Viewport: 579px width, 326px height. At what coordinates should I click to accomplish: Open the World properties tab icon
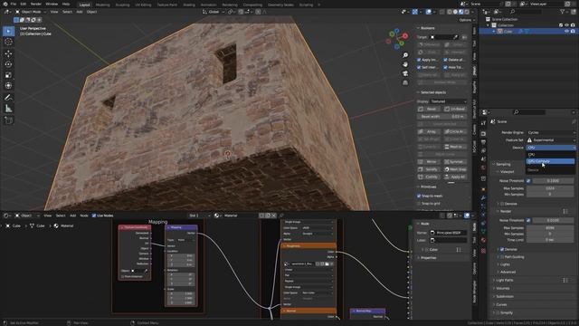[x=483, y=168]
